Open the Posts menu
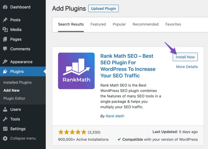 [23, 20]
